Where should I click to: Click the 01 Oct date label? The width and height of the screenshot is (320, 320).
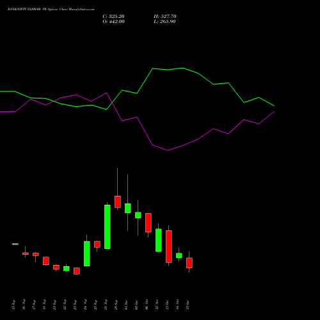click(127, 305)
